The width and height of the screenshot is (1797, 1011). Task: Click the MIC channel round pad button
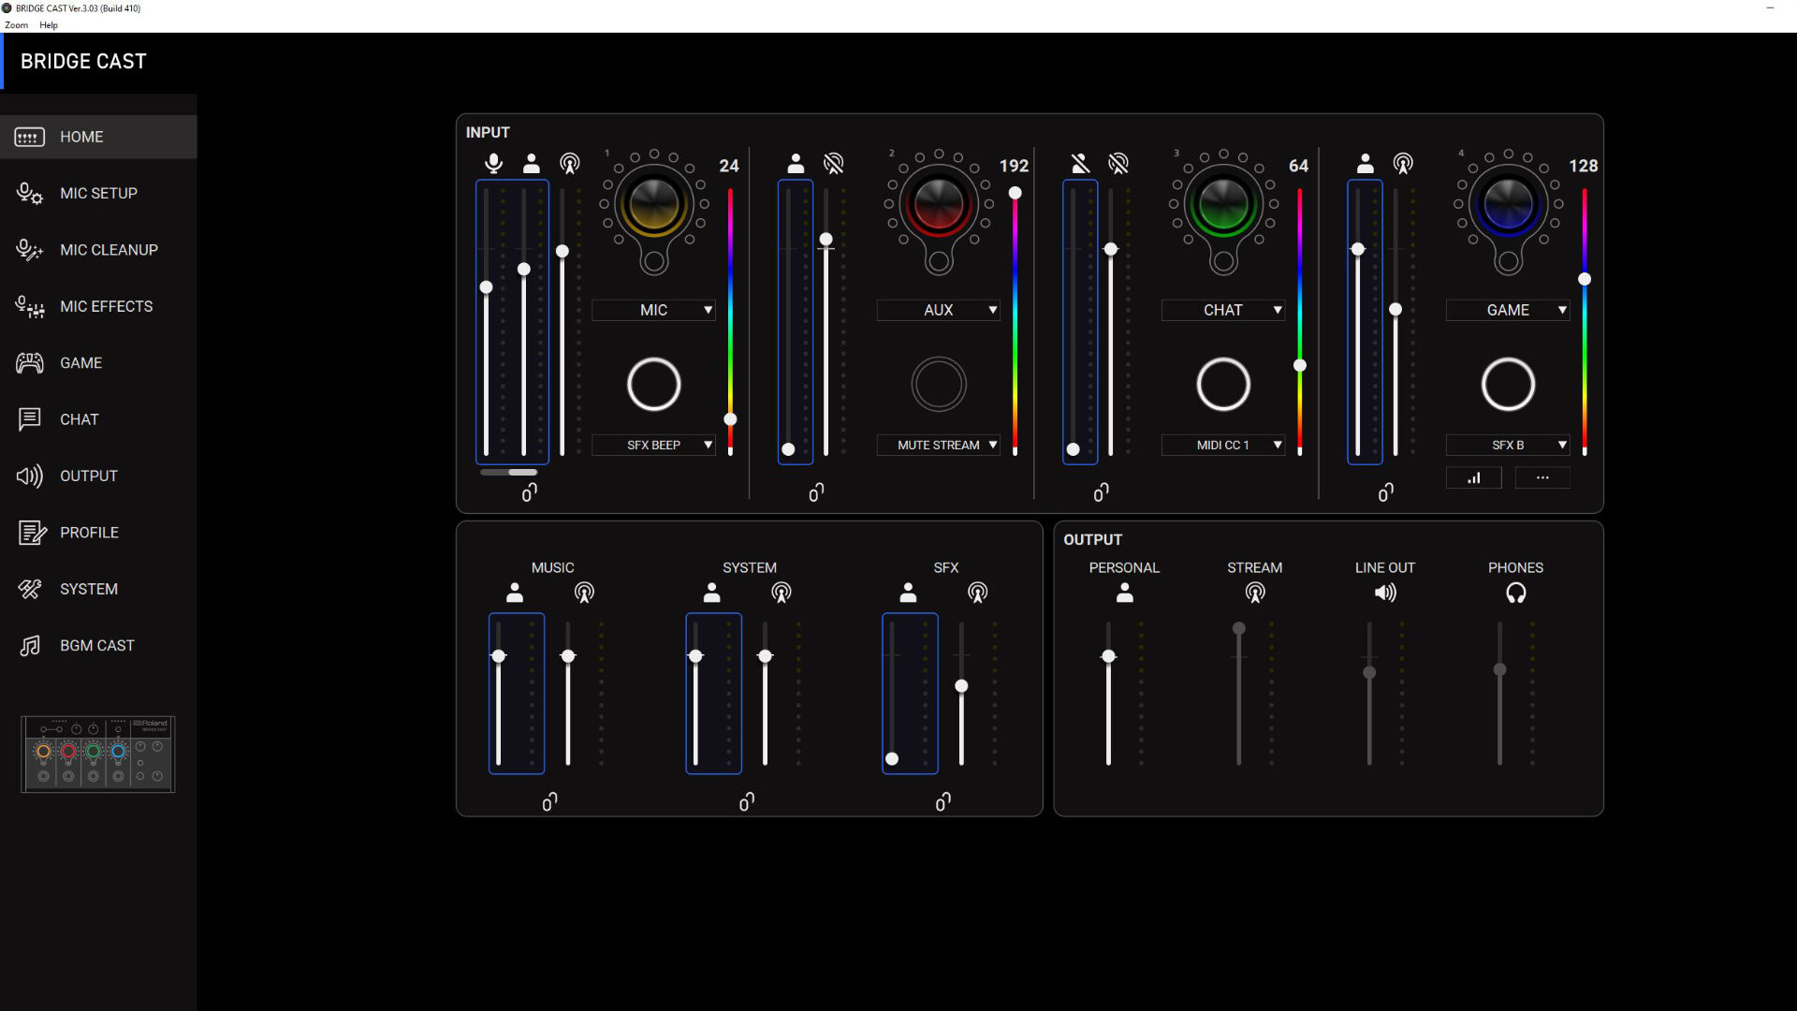pos(654,384)
